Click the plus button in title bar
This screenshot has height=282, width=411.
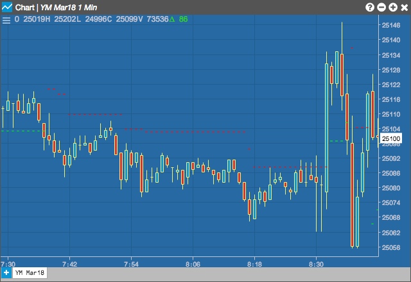click(x=393, y=7)
